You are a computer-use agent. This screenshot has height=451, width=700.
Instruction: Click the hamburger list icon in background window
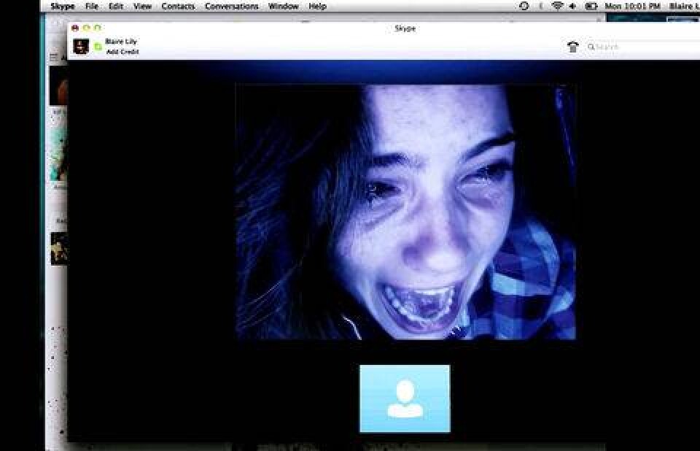pos(53,57)
